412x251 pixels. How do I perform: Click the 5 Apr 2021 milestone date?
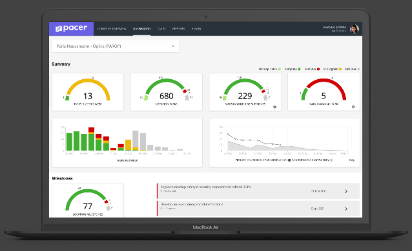point(318,209)
